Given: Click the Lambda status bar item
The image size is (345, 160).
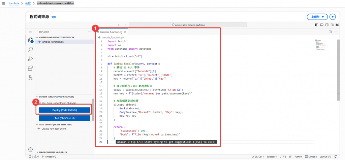Looking at the screenshot, I should pyautogui.click(x=311, y=157).
